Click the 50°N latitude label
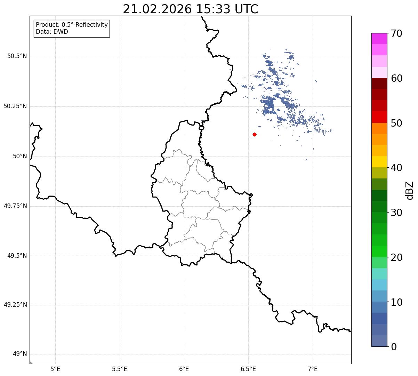 pos(20,156)
